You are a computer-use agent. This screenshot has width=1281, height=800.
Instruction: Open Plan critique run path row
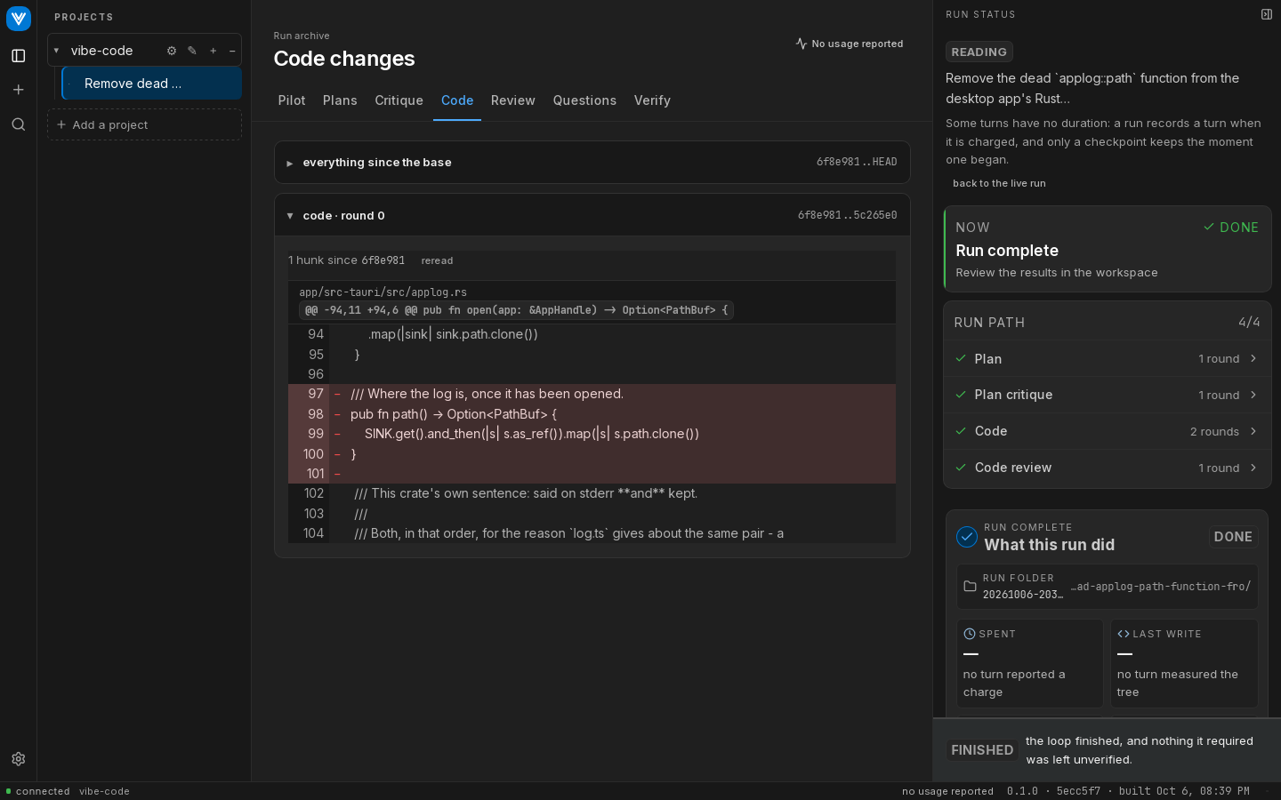(x=1107, y=395)
